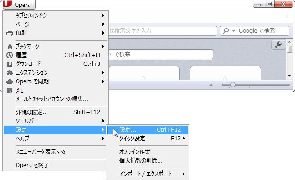Click the printer icon beside 印刷

(x=10, y=33)
